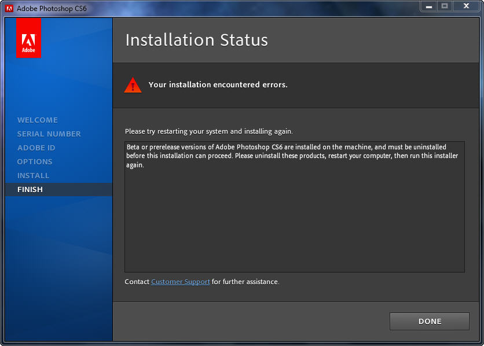Click the 'Please try restarting your system' text

(208, 131)
